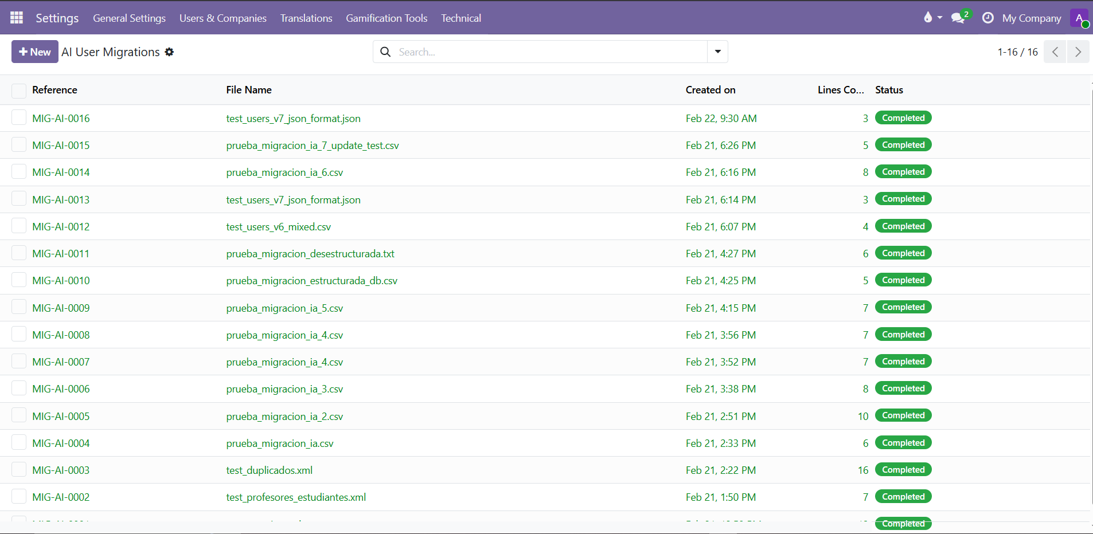The width and height of the screenshot is (1093, 534).
Task: Click the search magnifier icon
Action: pos(386,52)
